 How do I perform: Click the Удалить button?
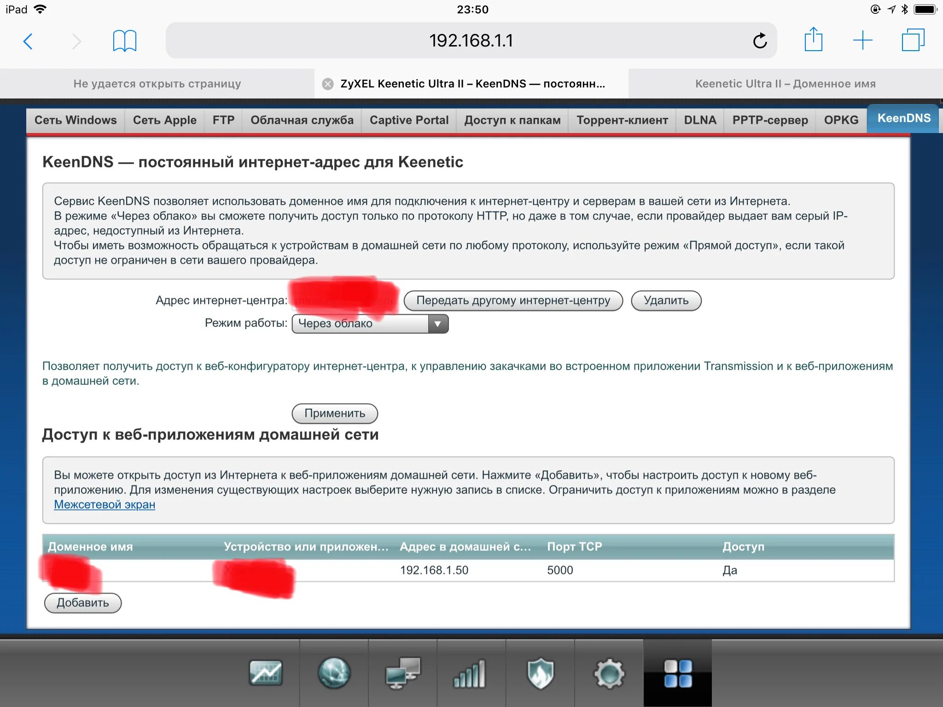tap(666, 301)
